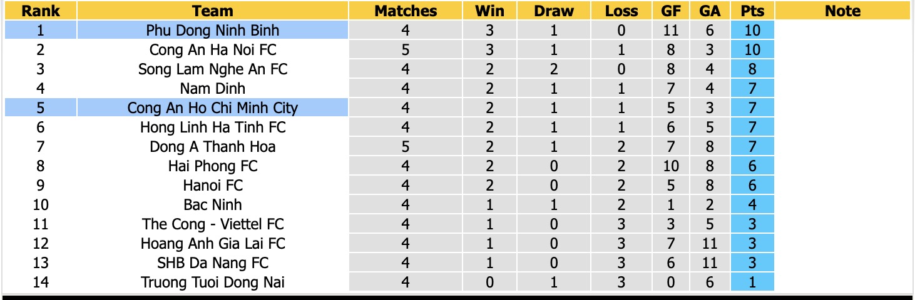
Task: Click the Bac Ninh team name
Action: [213, 204]
